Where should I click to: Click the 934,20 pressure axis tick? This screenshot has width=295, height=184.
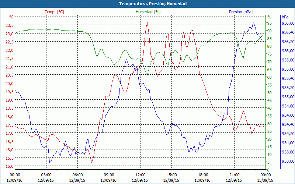[x=288, y=134]
